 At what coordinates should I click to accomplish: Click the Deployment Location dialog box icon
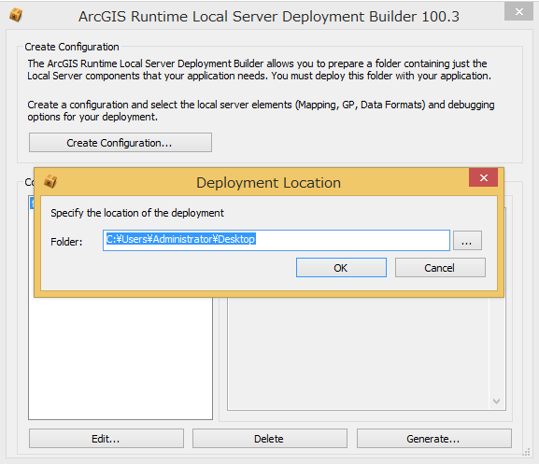pyautogui.click(x=50, y=181)
